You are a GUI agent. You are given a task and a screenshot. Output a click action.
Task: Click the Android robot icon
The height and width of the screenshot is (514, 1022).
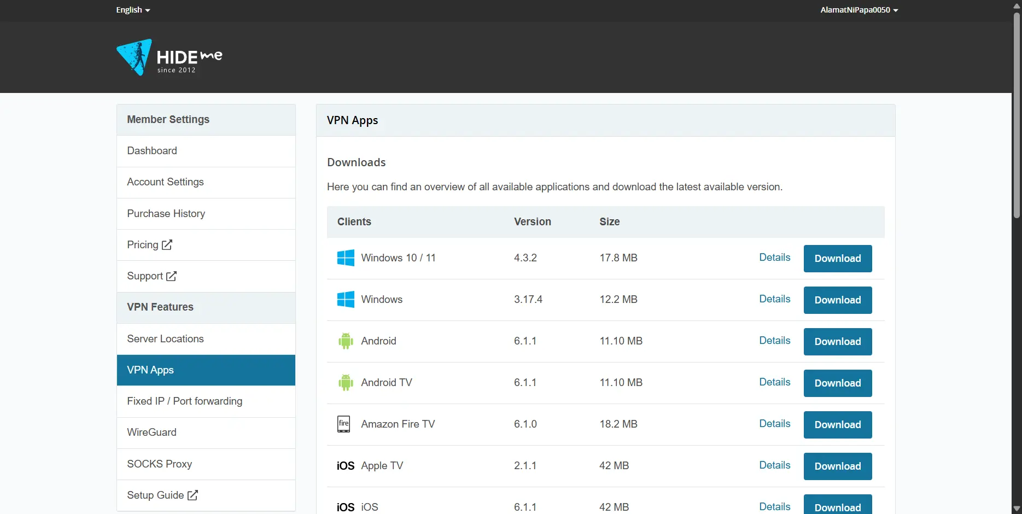coord(346,341)
